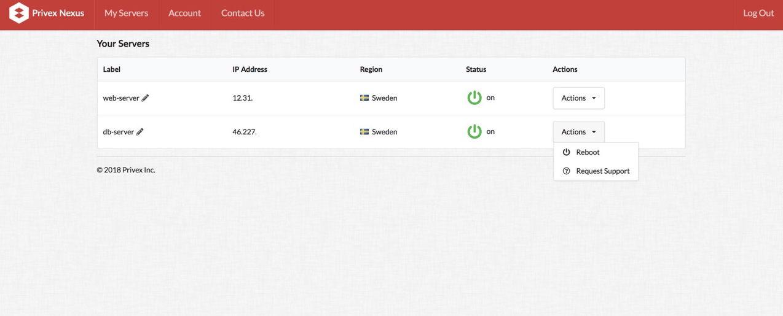Edit the db-server label pencil icon
The image size is (783, 316).
(140, 131)
